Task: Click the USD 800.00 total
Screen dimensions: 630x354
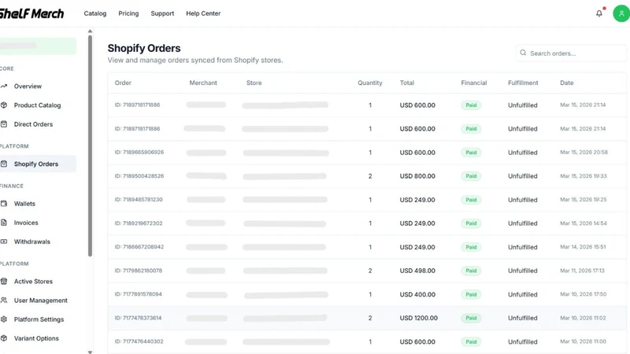Action: (x=417, y=175)
